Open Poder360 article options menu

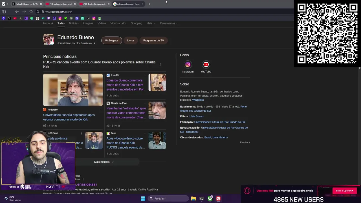[x=101, y=110]
